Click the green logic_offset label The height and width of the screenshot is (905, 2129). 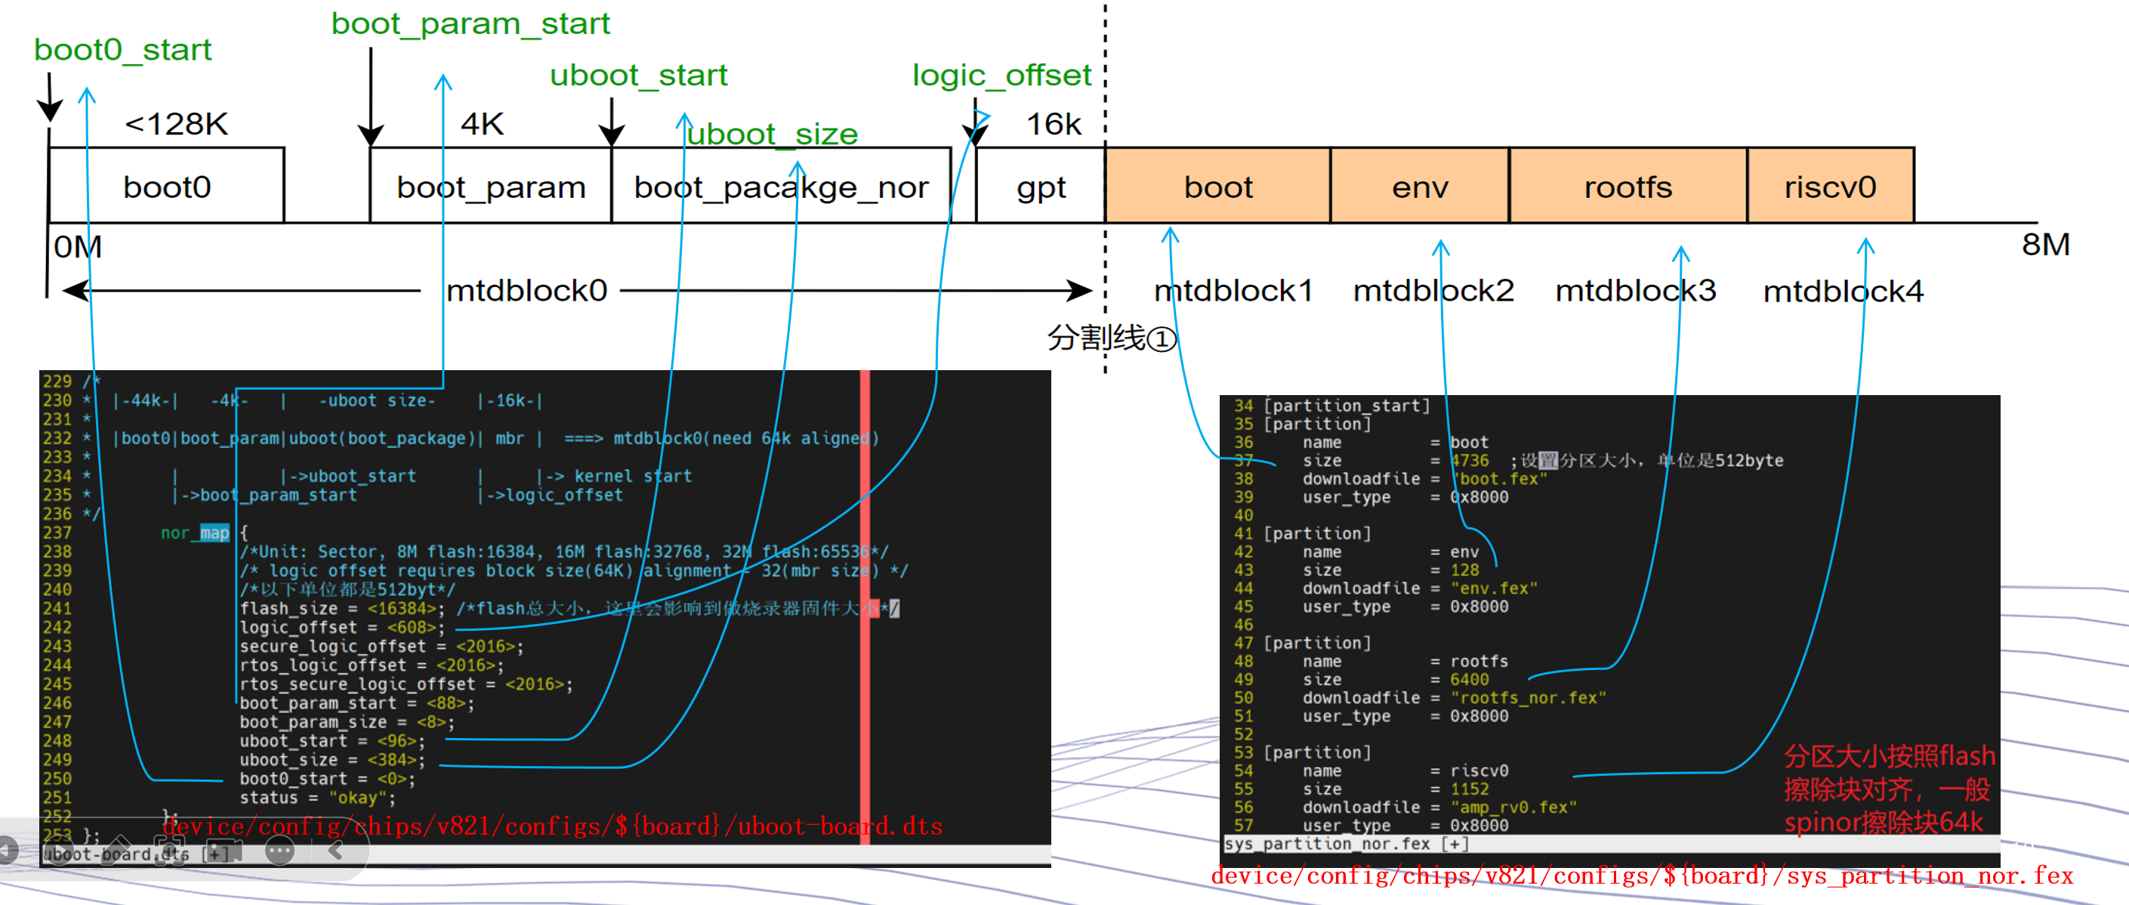tap(1001, 76)
